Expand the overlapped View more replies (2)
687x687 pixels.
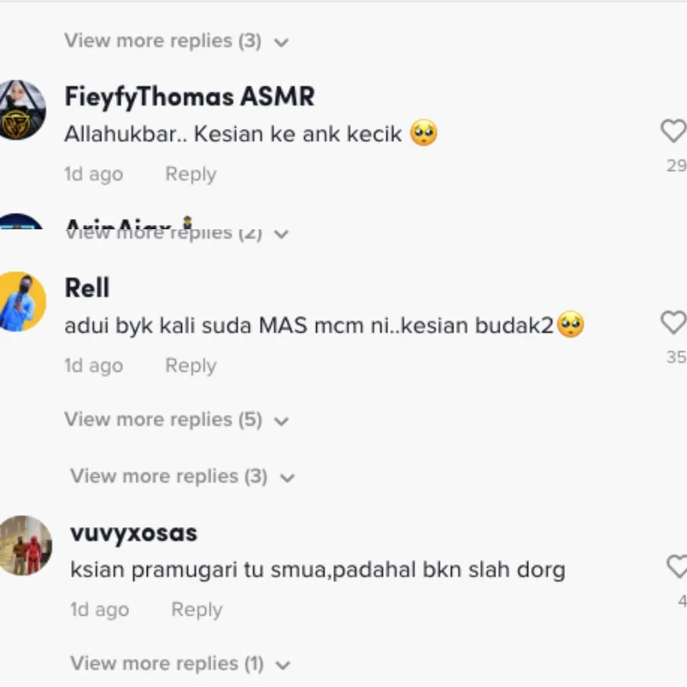click(x=176, y=234)
